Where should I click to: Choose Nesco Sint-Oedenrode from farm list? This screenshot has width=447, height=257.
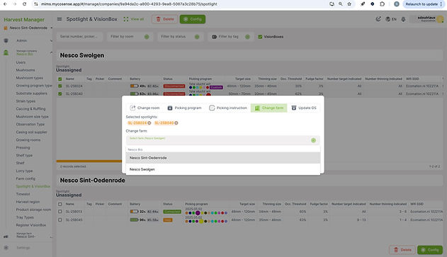[x=223, y=158]
